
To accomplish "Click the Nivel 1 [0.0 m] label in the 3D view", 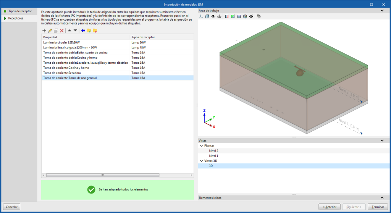I will 349,125.
